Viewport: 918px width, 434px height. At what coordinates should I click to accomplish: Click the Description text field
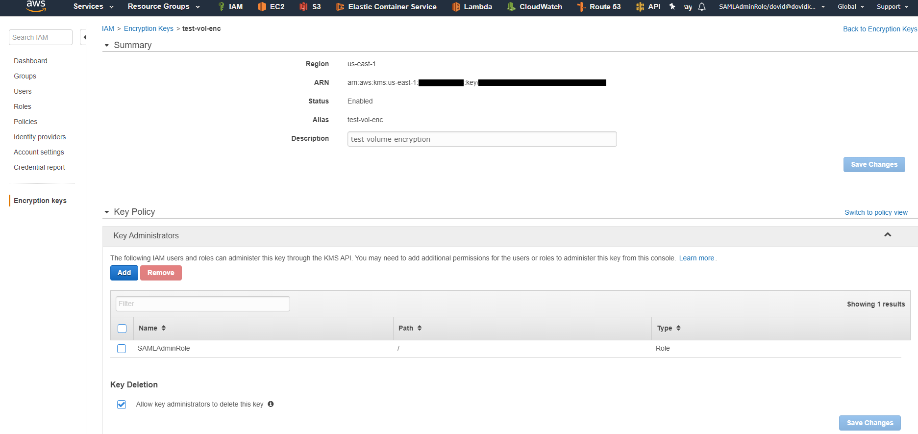click(482, 139)
